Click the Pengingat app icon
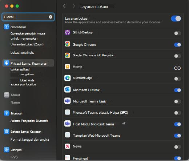The height and width of the screenshot is (161, 189). (68, 158)
